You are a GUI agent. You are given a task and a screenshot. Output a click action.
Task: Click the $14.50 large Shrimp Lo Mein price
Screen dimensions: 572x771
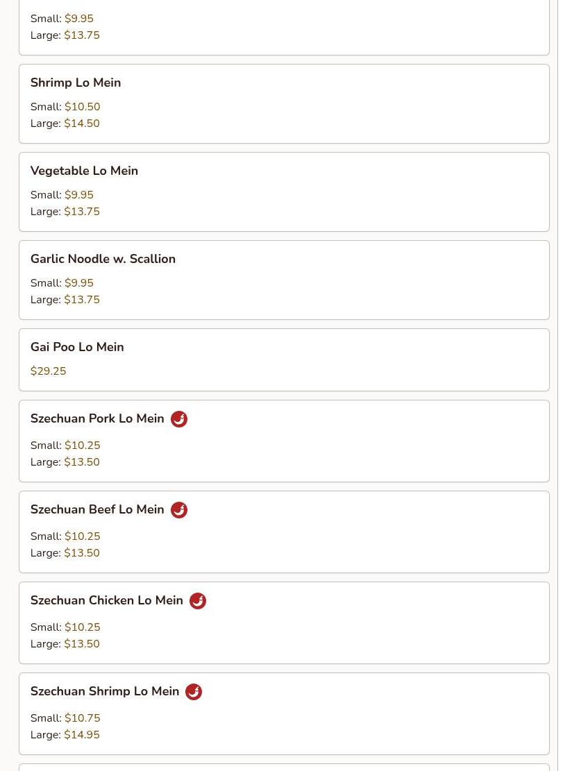tap(82, 124)
